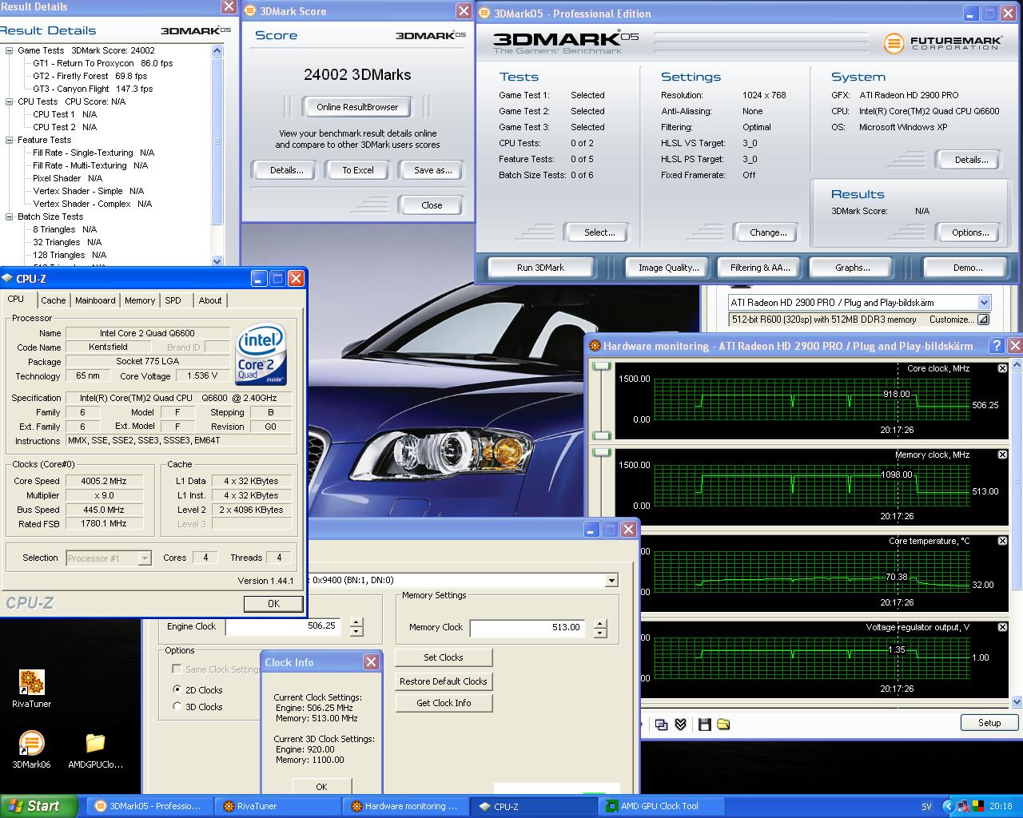Click the To Excel button
1023x818 pixels.
click(358, 170)
